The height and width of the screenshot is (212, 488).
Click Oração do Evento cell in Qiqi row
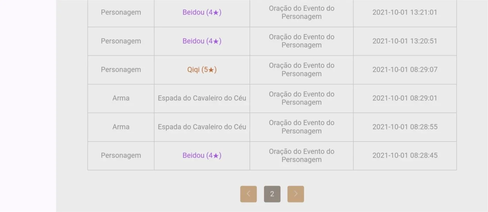click(302, 70)
